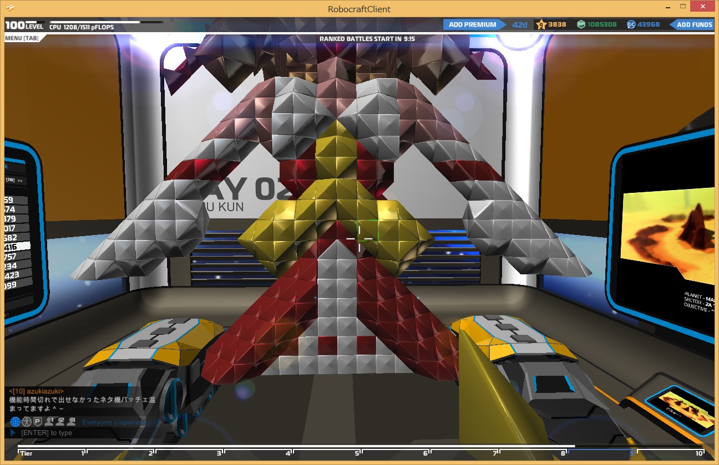Click Tier 10 marker on tier bar
The image size is (719, 465).
pyautogui.click(x=698, y=453)
